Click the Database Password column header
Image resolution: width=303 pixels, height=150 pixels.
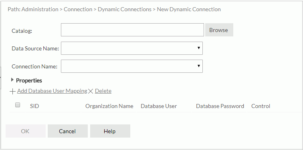click(220, 106)
